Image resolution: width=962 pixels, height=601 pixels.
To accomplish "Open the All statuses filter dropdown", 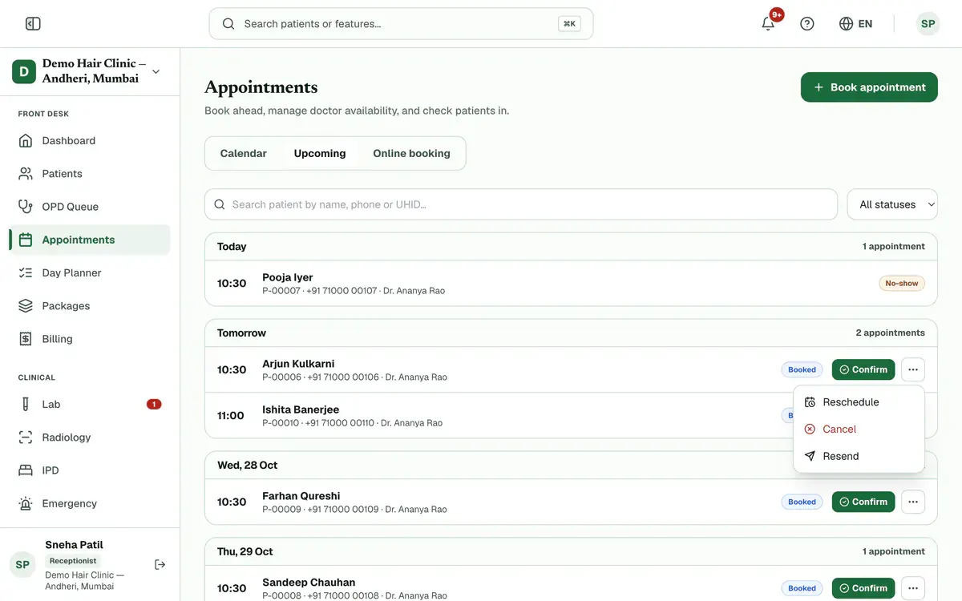I will [892, 204].
